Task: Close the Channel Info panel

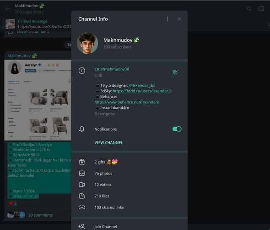Action: tap(179, 19)
